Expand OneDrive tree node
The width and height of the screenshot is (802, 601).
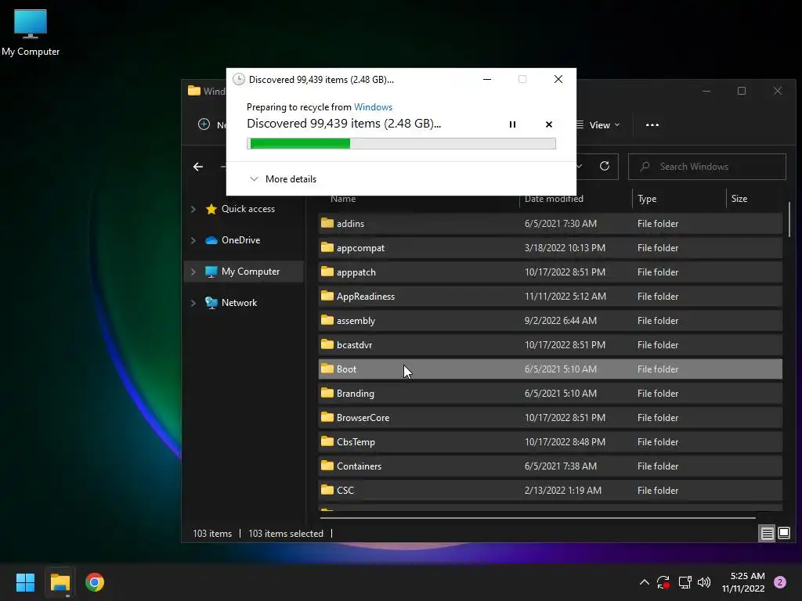[193, 240]
